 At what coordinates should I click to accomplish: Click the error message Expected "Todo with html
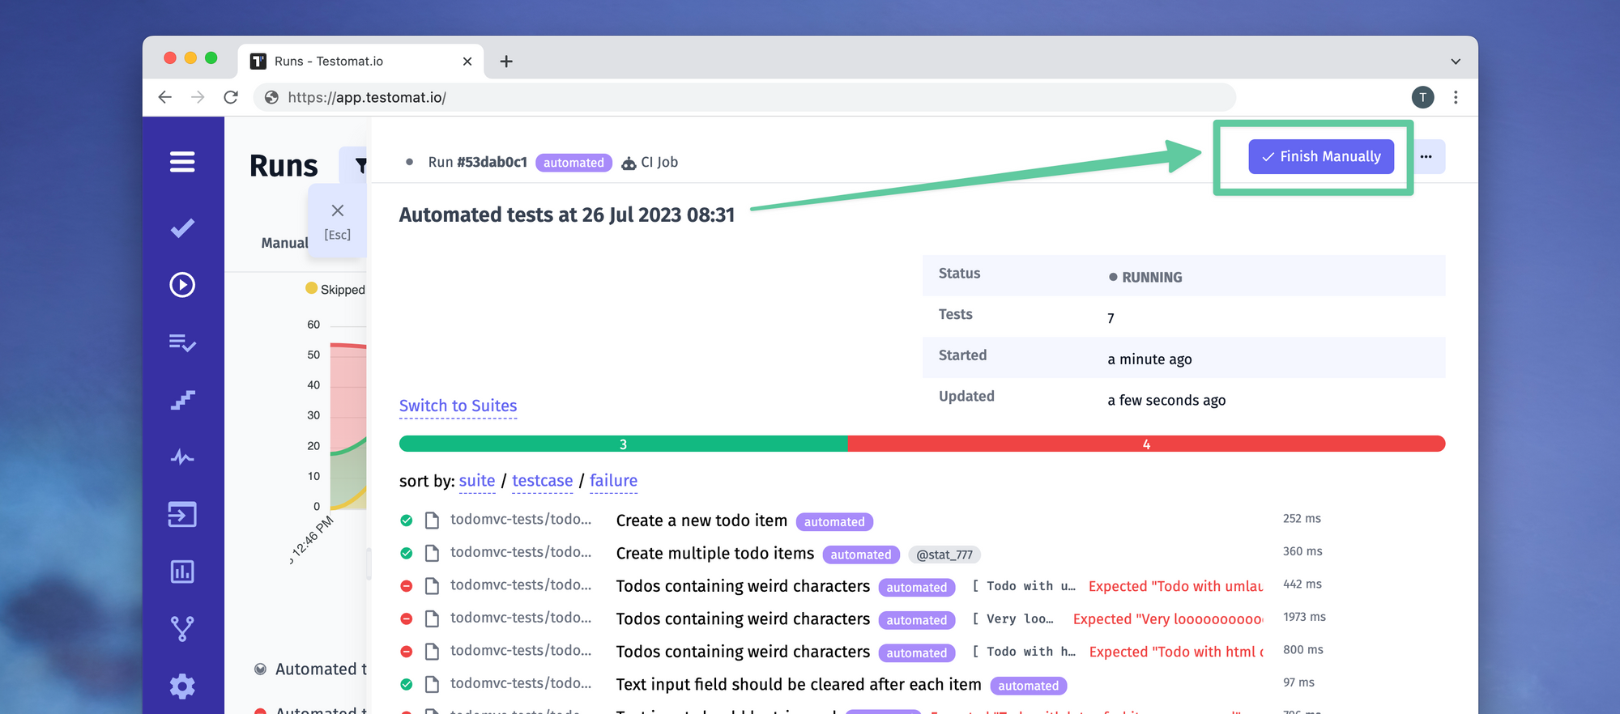[x=1176, y=652]
